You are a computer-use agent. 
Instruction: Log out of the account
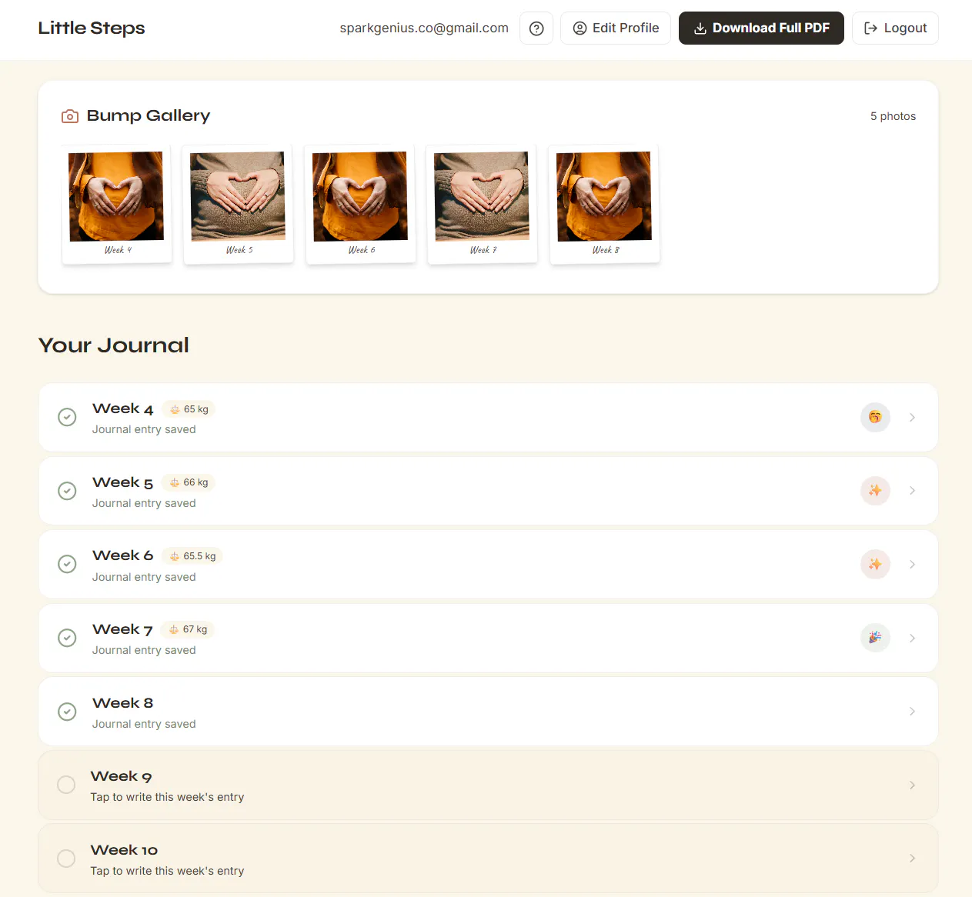pyautogui.click(x=895, y=28)
